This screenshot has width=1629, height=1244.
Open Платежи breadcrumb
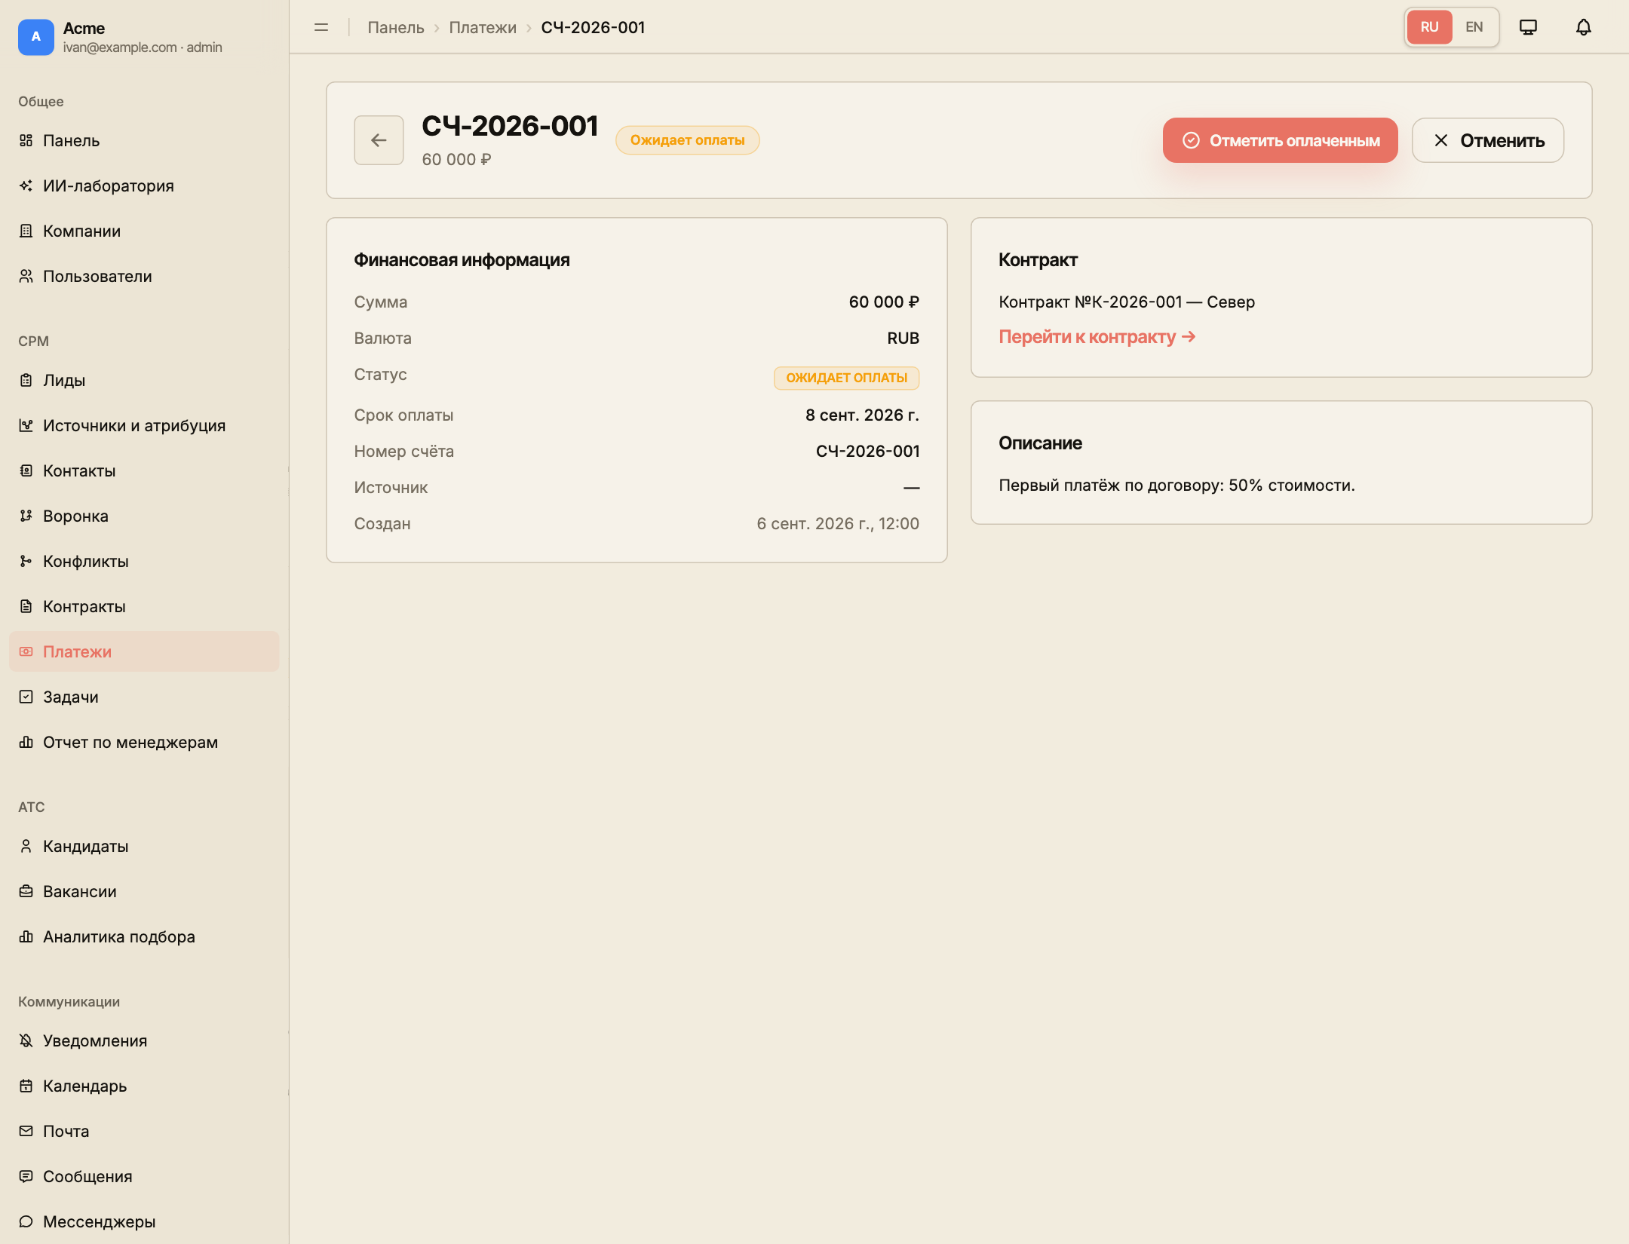point(483,27)
